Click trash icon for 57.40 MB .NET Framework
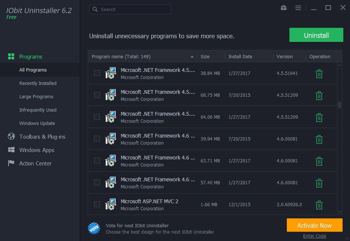Image resolution: width=350 pixels, height=241 pixels. pos(319,183)
